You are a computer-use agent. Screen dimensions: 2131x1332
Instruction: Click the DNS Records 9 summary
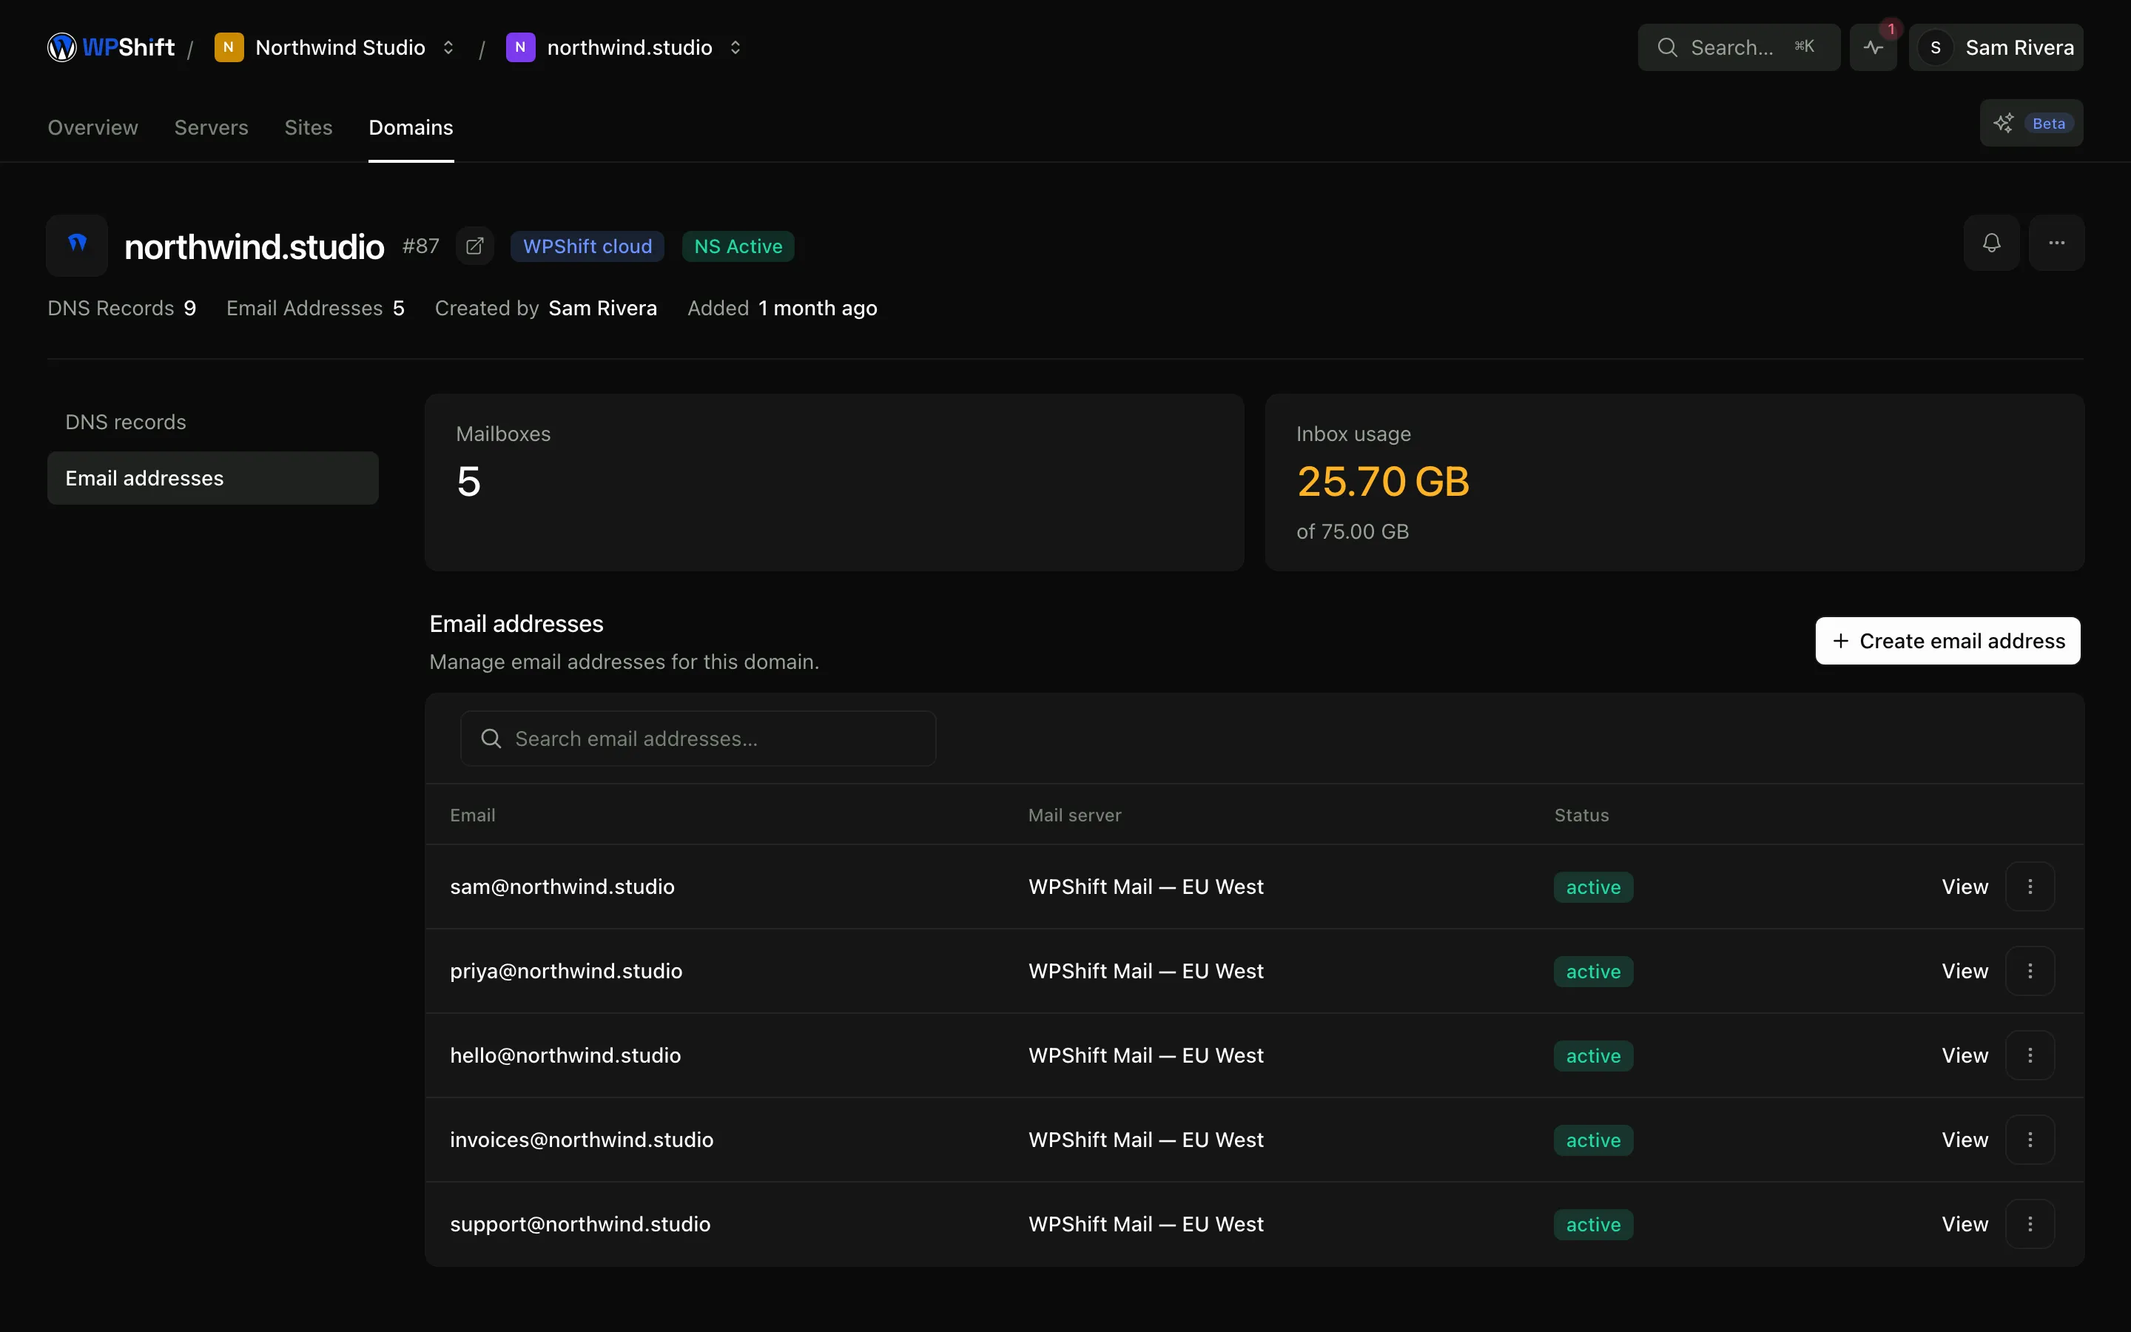[x=122, y=309]
